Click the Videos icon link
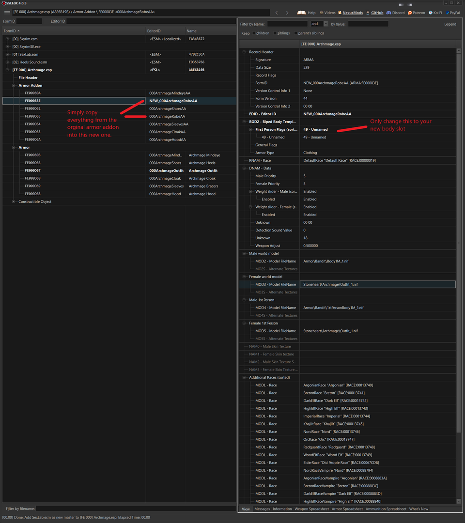The image size is (465, 523). 322,13
